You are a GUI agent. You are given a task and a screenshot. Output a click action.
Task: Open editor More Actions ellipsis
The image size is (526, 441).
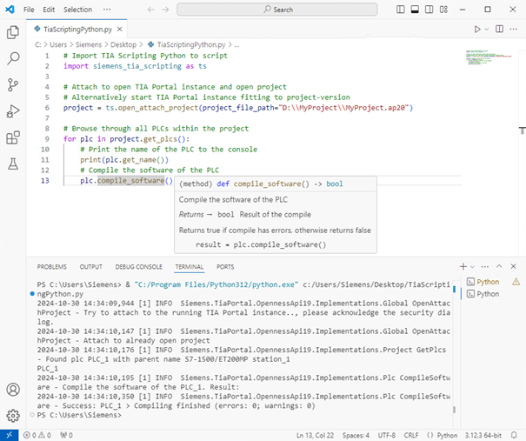513,30
